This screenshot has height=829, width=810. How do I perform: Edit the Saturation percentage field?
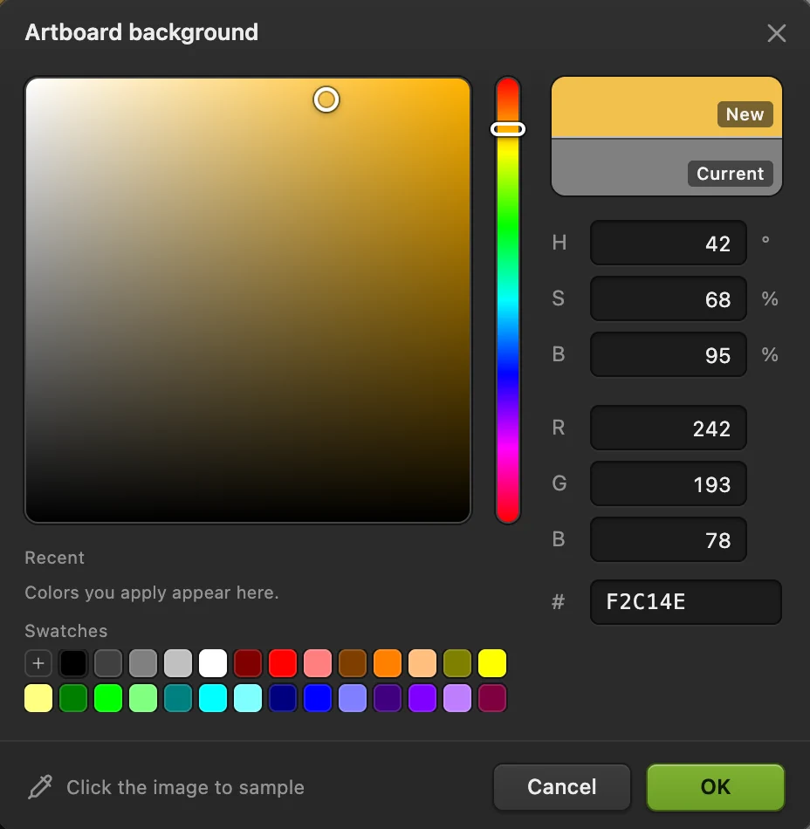(x=669, y=298)
